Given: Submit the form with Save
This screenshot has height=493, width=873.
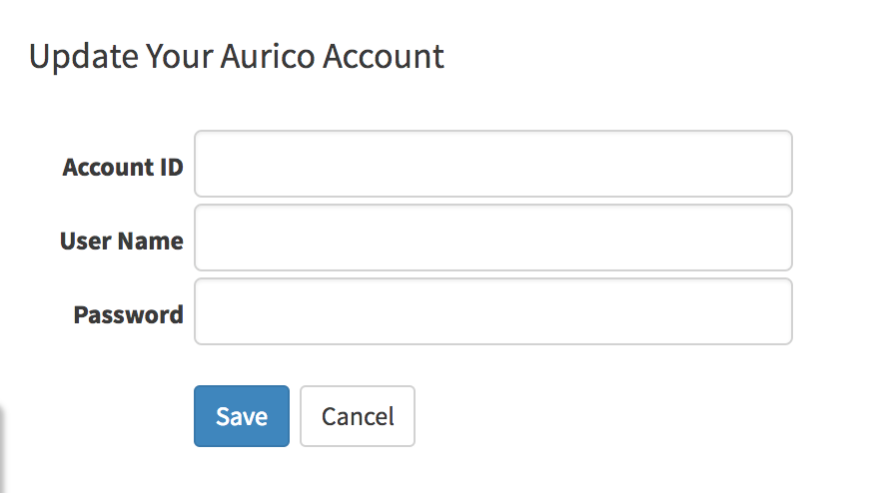Looking at the screenshot, I should click(241, 416).
